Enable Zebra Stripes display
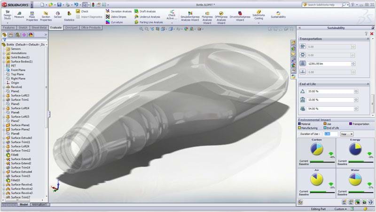The width and height of the screenshot is (376, 212). (118, 16)
